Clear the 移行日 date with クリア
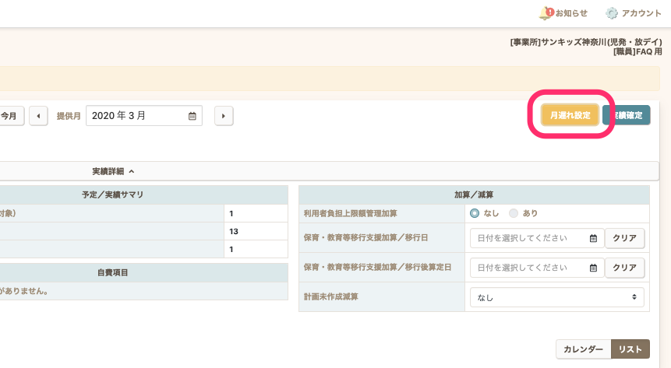 pos(624,239)
